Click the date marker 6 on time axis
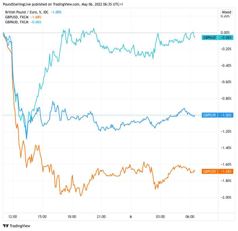The image size is (238, 231). coord(131,217)
